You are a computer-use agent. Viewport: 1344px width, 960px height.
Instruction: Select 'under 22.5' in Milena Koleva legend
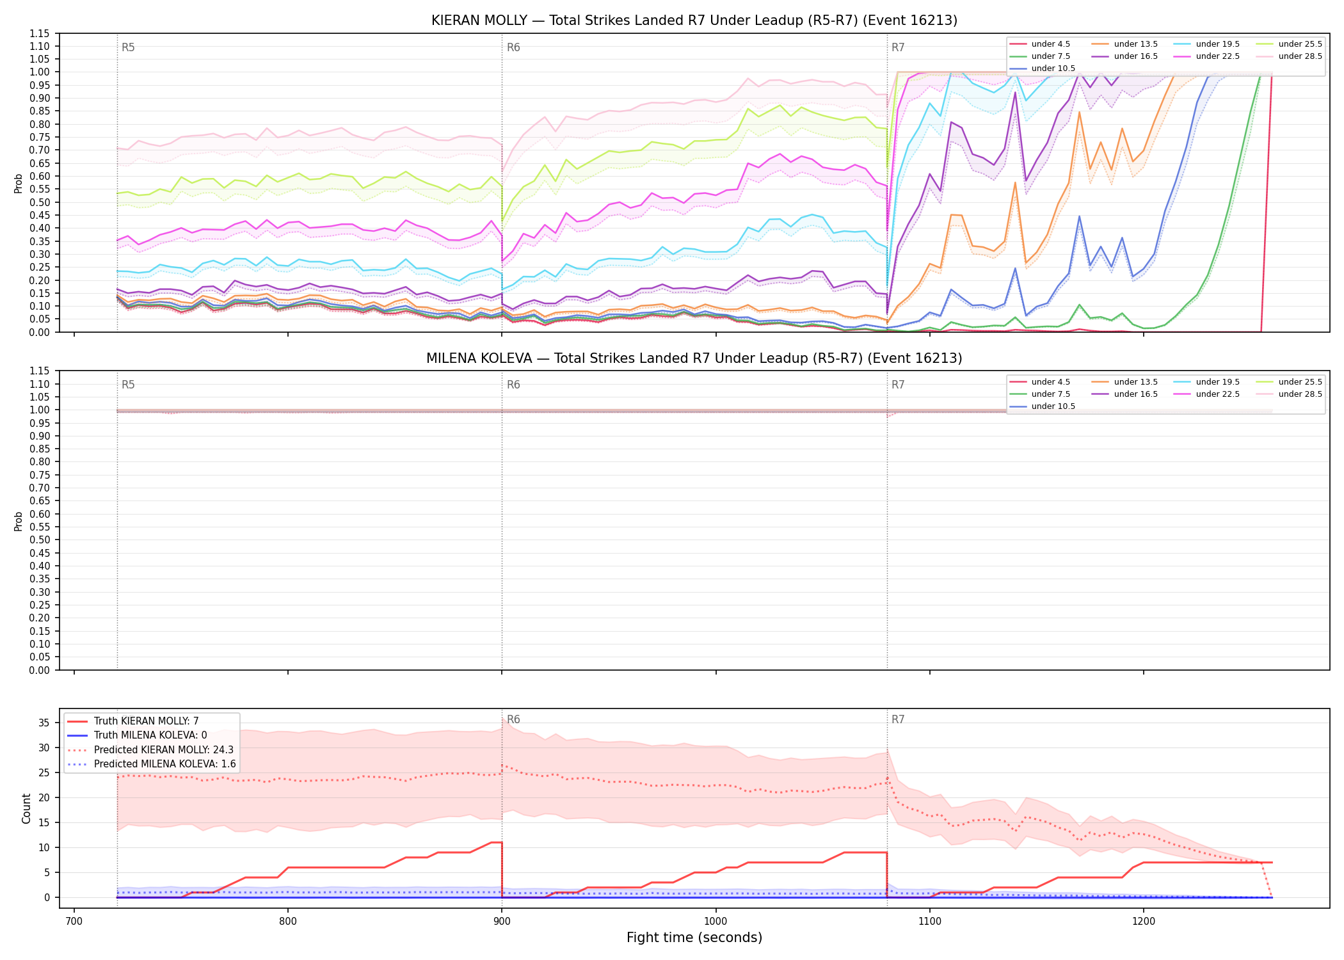pyautogui.click(x=1207, y=394)
